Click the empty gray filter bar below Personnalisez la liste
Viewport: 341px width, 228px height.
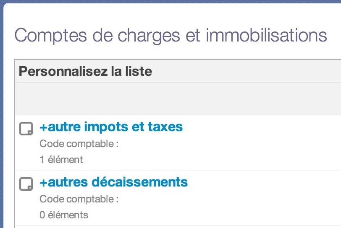(x=178, y=99)
